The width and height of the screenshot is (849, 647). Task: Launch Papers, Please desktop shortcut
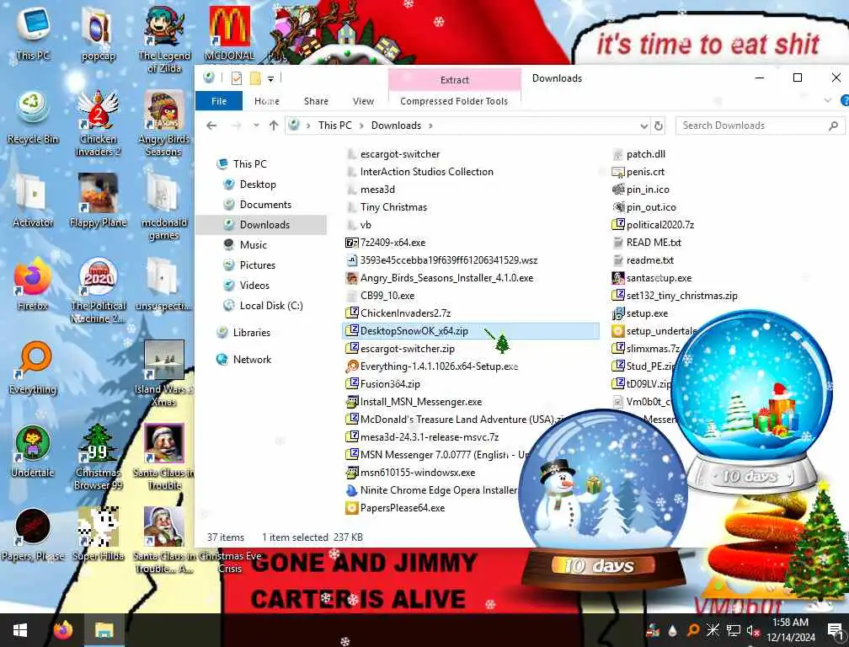pyautogui.click(x=33, y=534)
